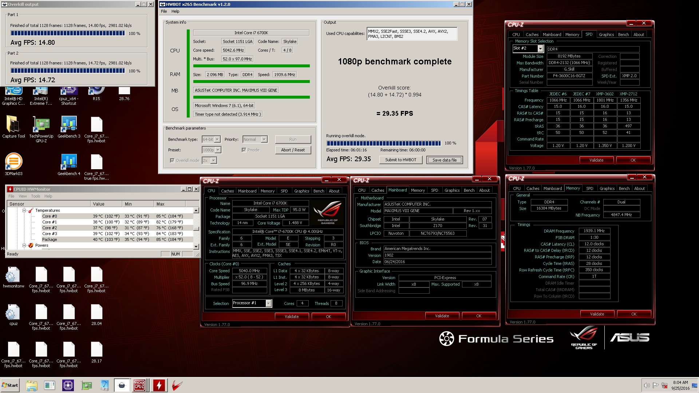This screenshot has width=699, height=393.
Task: Open Tools menu in HWMonitor
Action: (36, 196)
